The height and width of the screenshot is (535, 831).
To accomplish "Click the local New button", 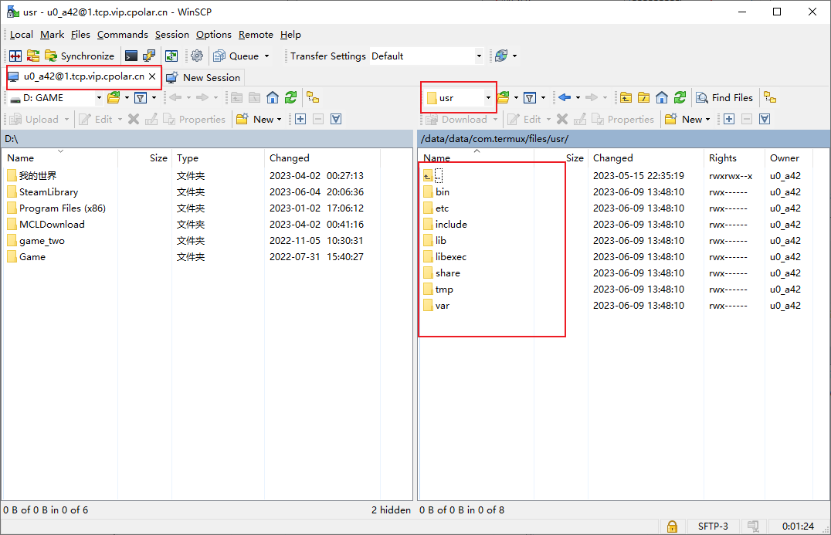I will point(259,119).
